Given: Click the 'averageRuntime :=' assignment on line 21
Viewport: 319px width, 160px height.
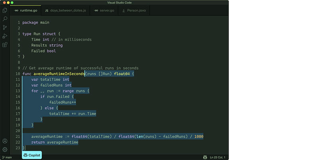Looking at the screenshot, I should [x=50, y=137].
